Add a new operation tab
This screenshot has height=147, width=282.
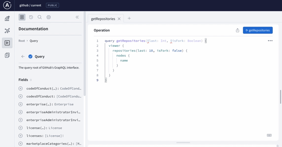tap(129, 18)
